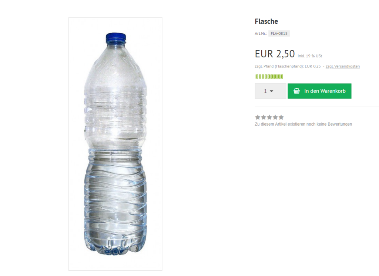This screenshot has width=379, height=276.
Task: Click the water bottle product image
Action: click(x=115, y=144)
